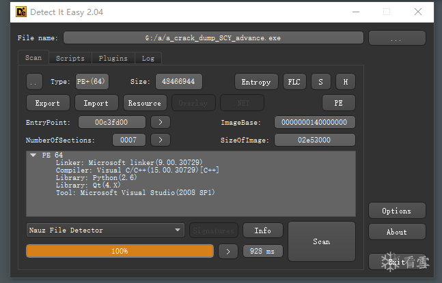
Task: Open the About dialog
Action: click(x=397, y=232)
